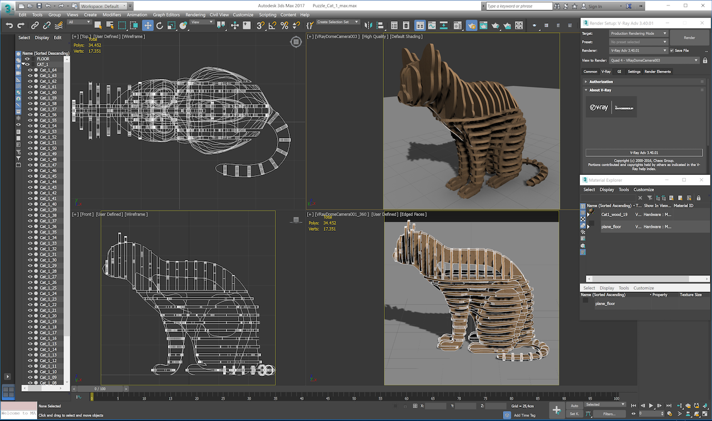Open the Renderer V-Ray Adv dropdown
Screen dimensions: 712x421
pyautogui.click(x=639, y=51)
